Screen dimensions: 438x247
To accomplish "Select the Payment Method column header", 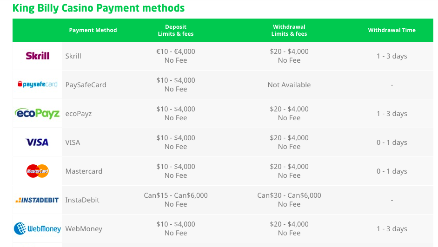I will [93, 30].
